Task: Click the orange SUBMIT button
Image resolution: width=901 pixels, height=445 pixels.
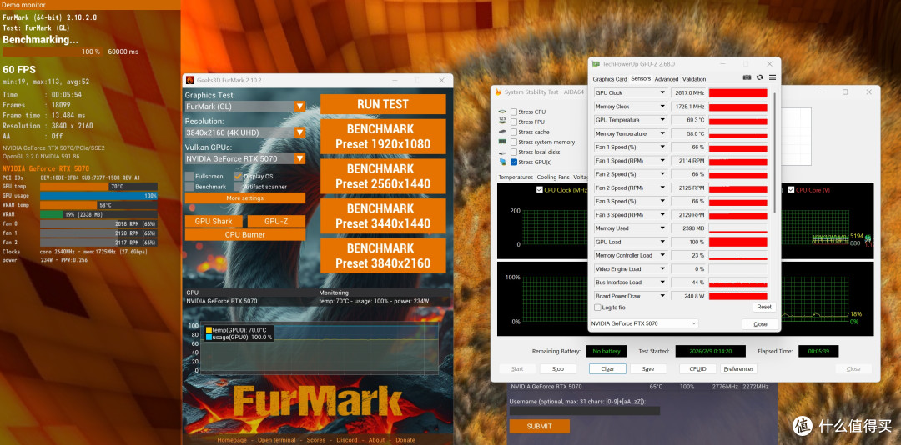Action: point(539,426)
